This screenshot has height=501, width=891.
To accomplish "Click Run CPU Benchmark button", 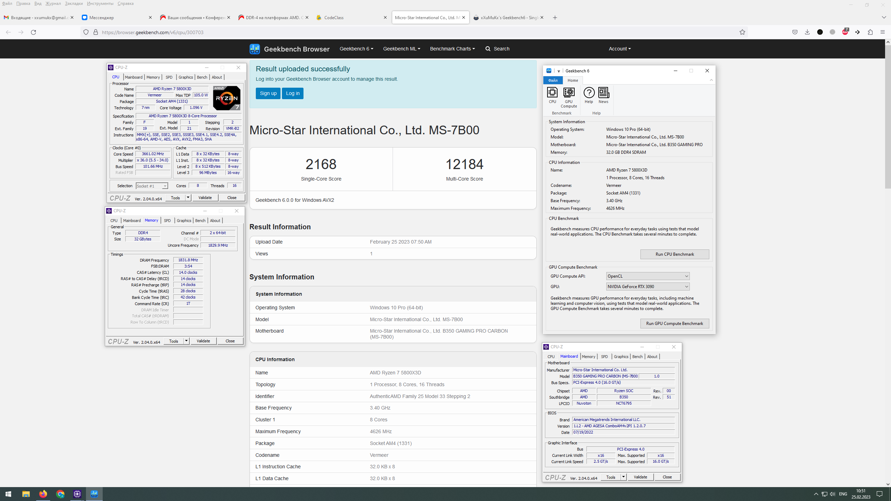I will pos(675,254).
